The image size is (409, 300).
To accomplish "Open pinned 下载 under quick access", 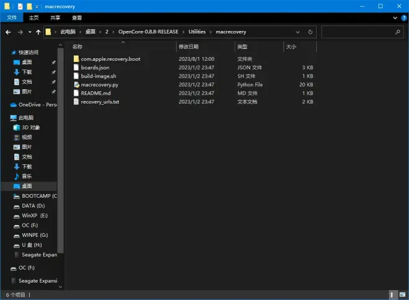I will [x=27, y=72].
